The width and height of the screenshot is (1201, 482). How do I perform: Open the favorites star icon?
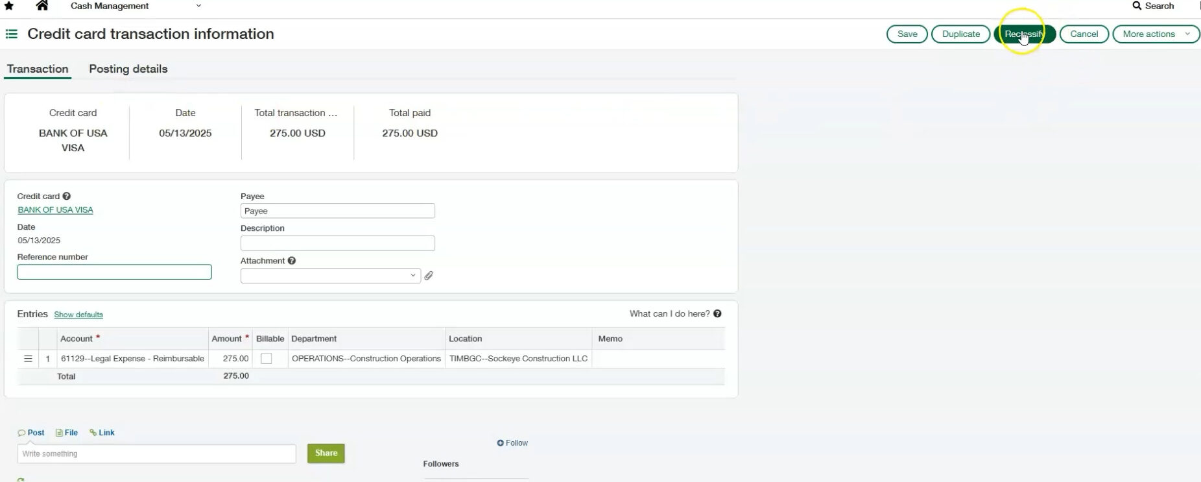(9, 6)
